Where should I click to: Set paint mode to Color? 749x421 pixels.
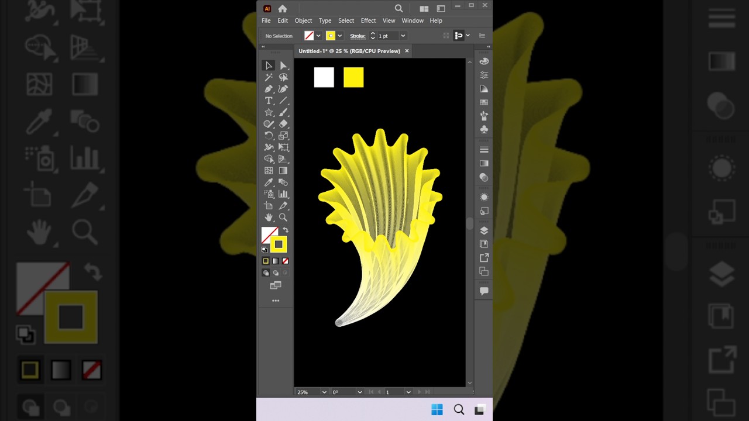point(266,261)
